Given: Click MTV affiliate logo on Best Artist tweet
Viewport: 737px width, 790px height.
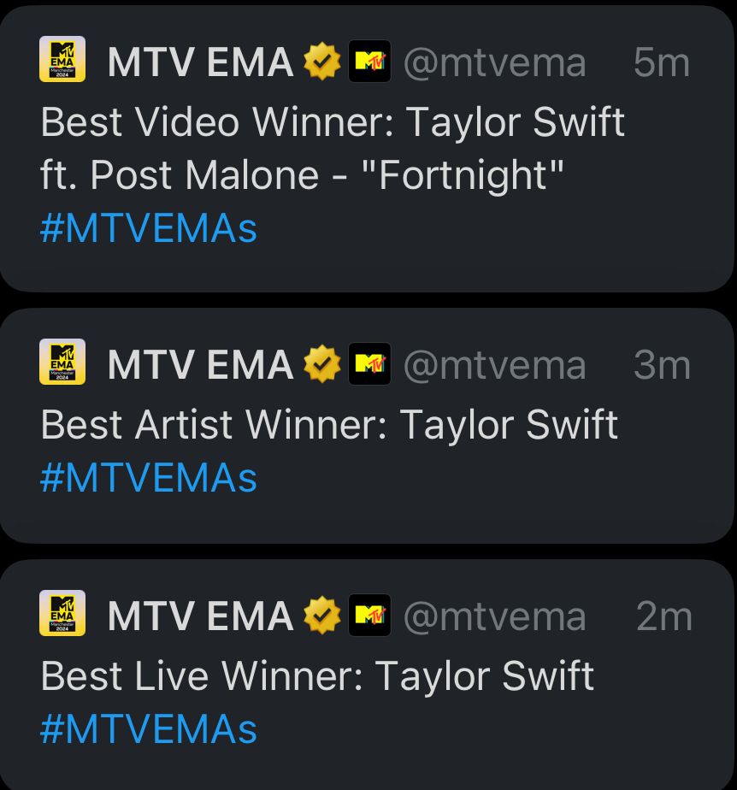Looking at the screenshot, I should [369, 363].
